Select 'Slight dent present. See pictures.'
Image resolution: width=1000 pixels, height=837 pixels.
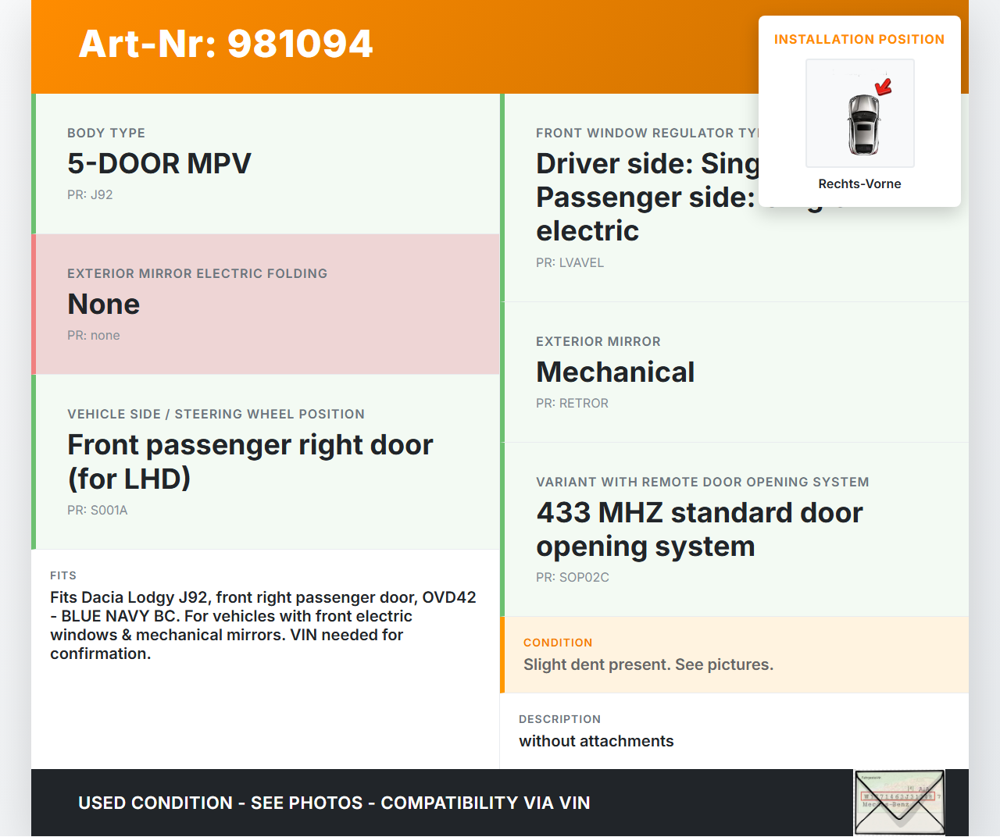[648, 664]
